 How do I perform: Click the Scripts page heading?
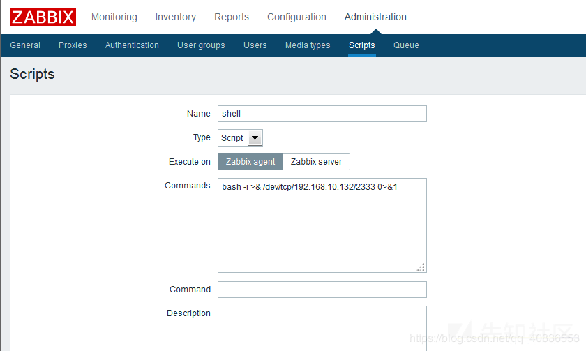pos(32,74)
